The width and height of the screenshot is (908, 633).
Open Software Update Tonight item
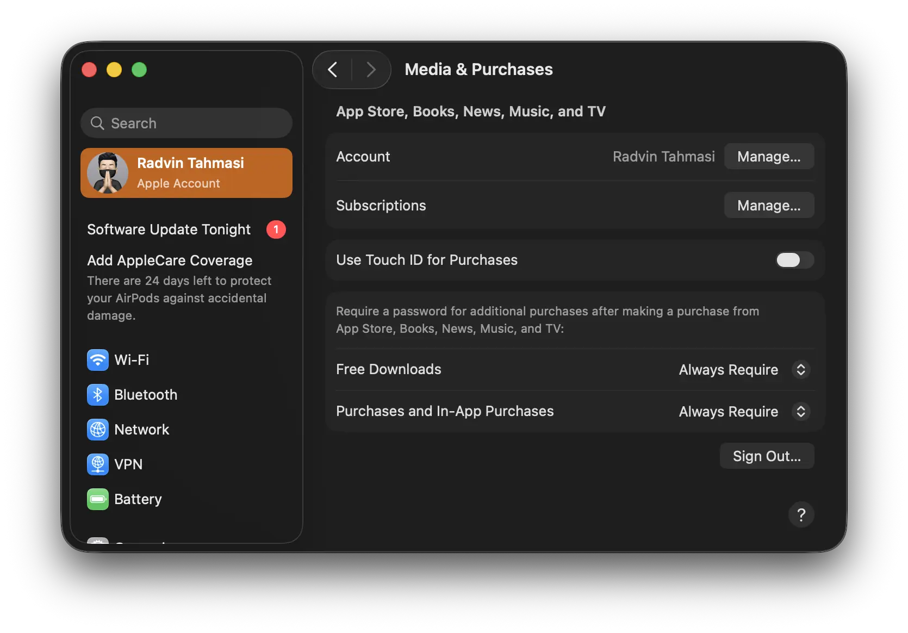[186, 229]
